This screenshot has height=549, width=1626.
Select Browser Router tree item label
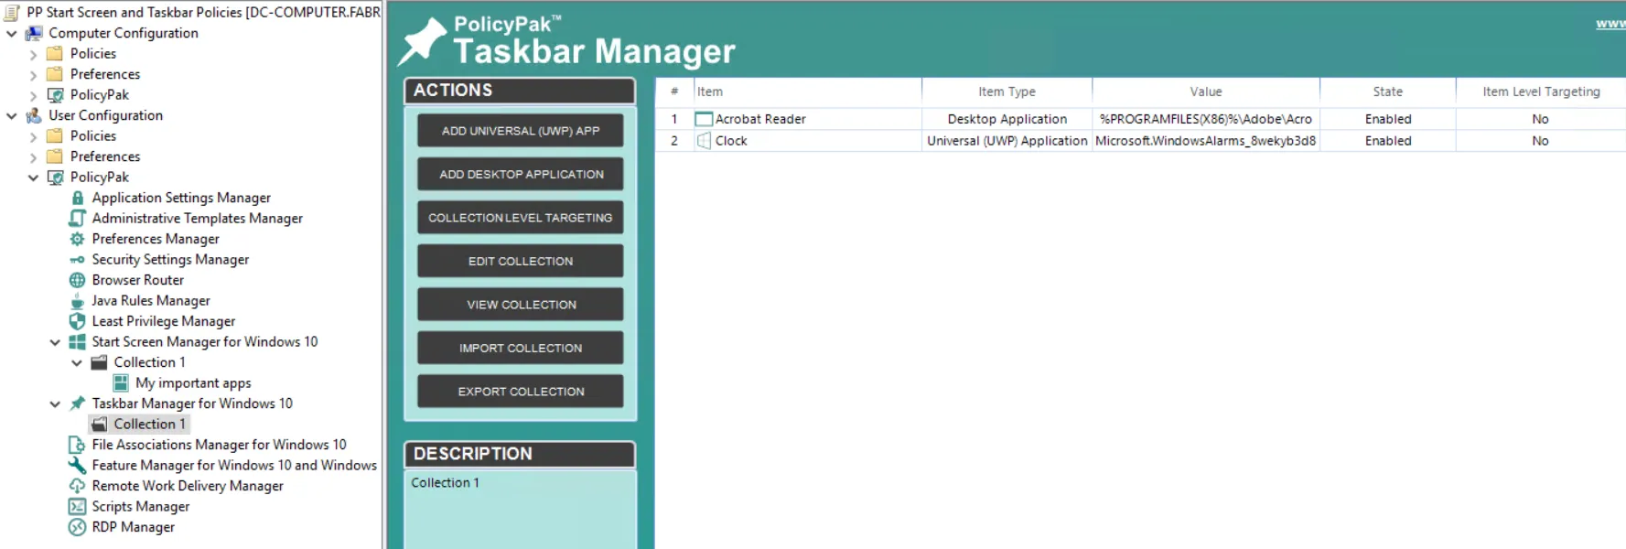click(x=137, y=280)
